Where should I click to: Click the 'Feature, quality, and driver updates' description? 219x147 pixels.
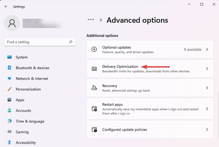128,52
